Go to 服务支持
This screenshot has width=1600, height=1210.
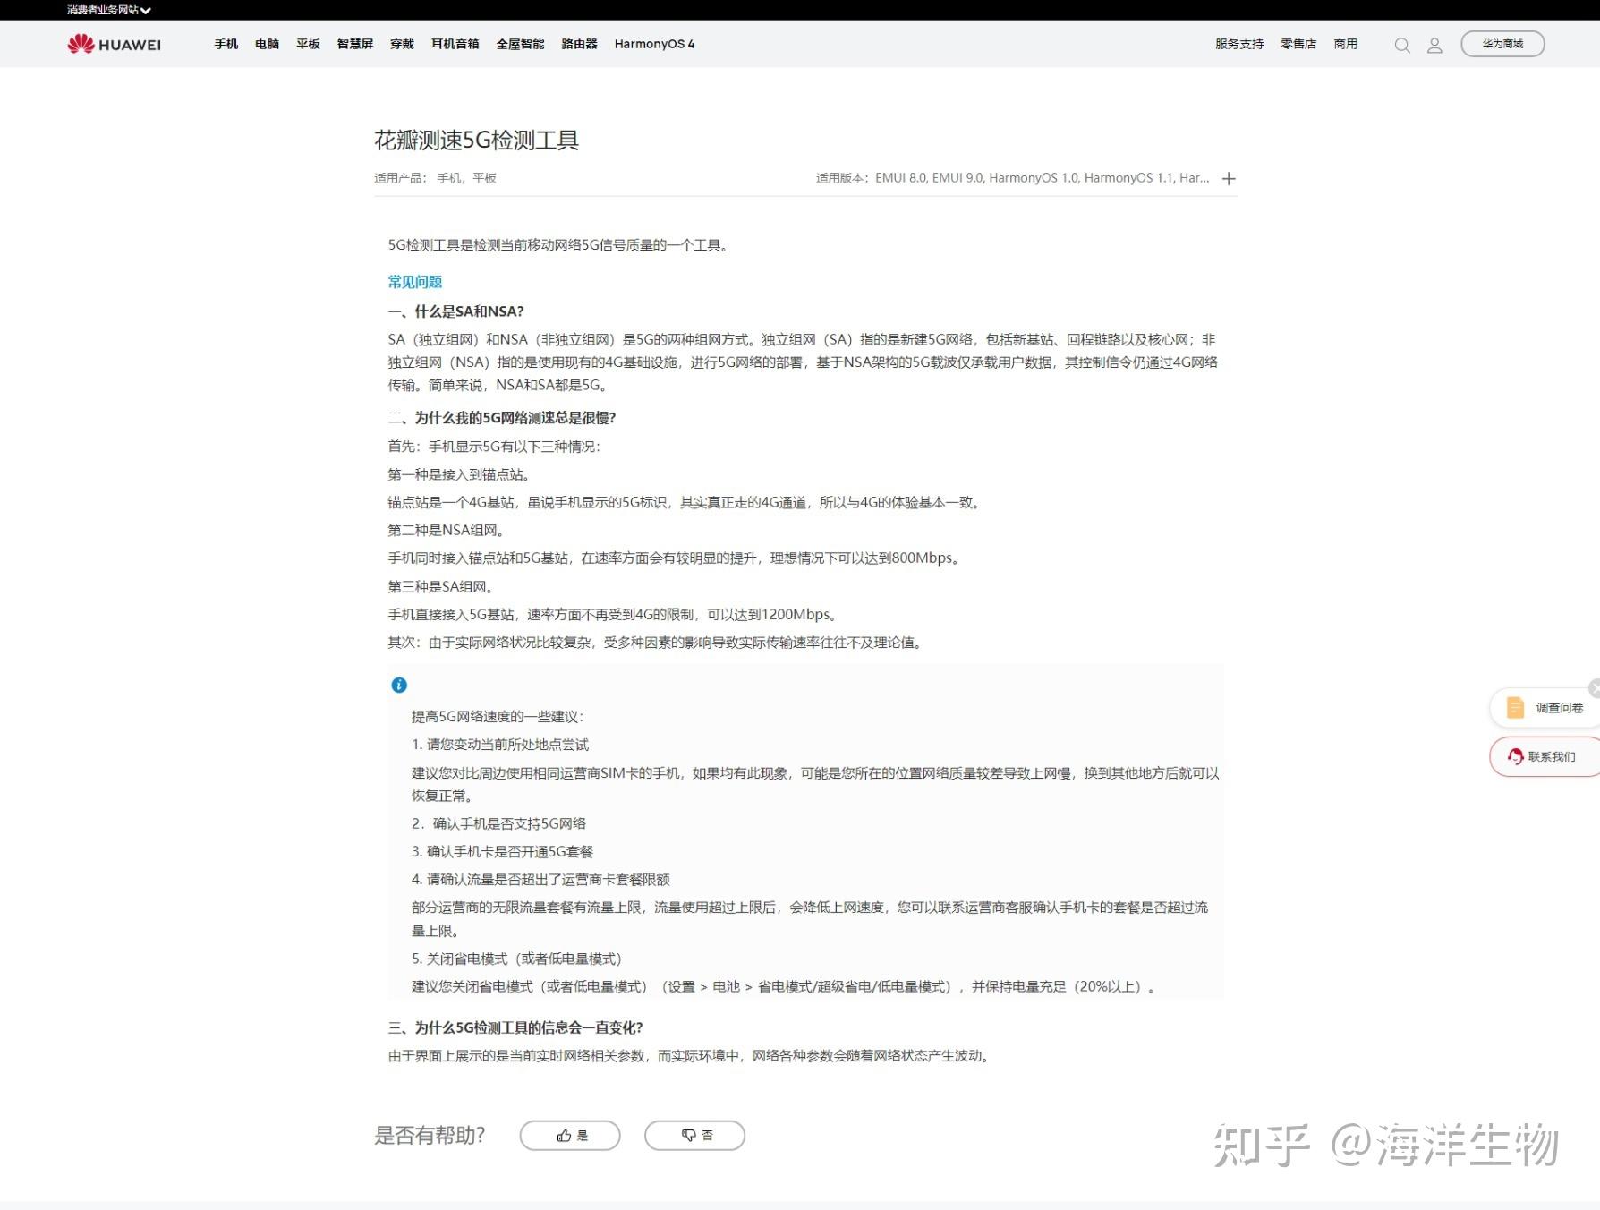pos(1239,44)
